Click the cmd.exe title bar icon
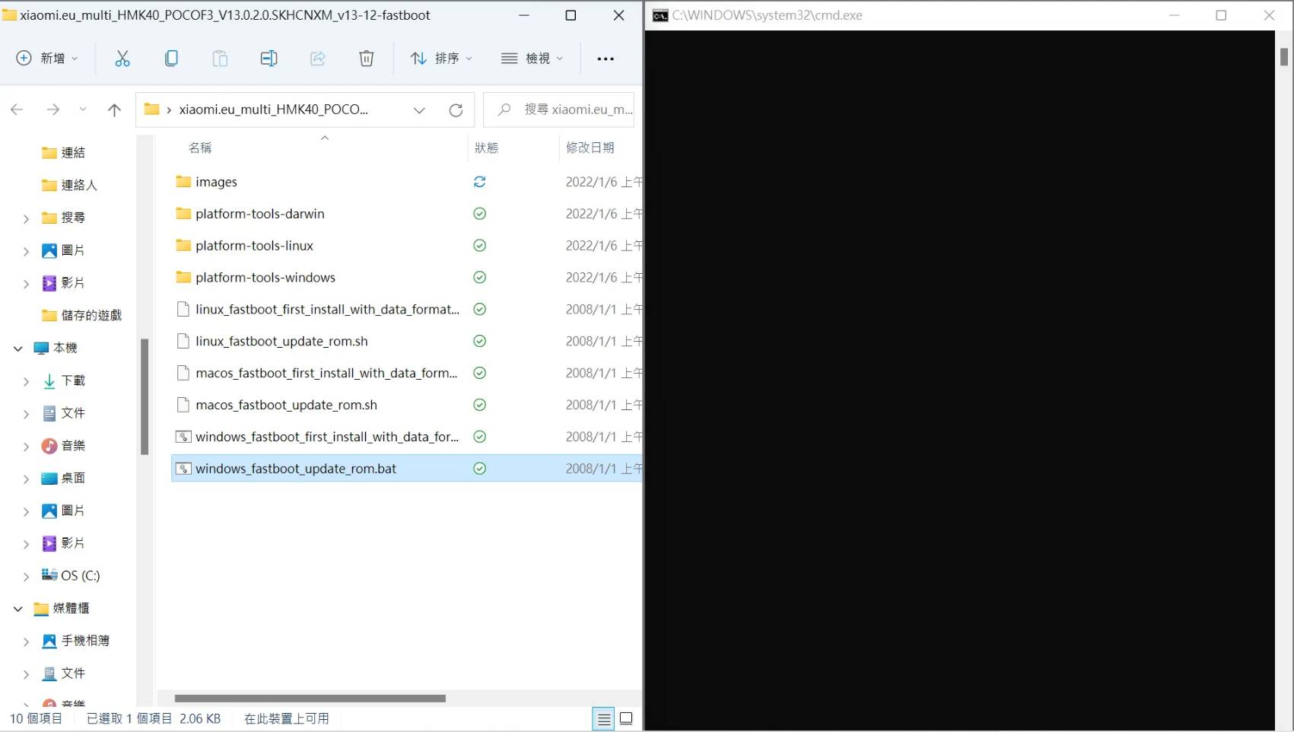Screen dimensions: 1294x732 pyautogui.click(x=660, y=15)
